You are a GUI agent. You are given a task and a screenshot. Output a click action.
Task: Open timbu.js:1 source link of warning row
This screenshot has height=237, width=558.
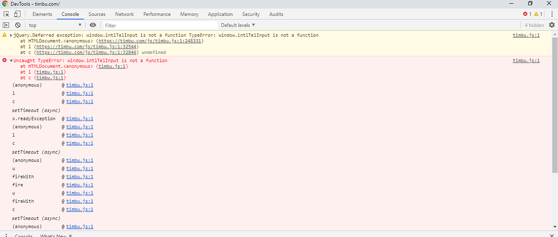(x=526, y=35)
